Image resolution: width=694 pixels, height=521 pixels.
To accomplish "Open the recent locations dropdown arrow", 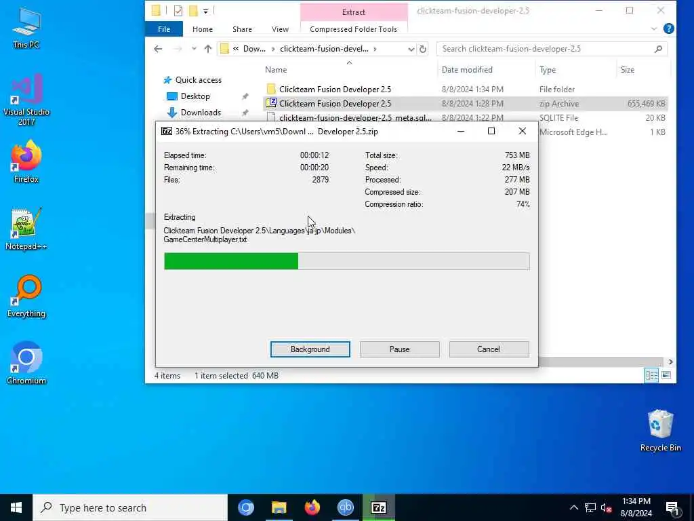I will (x=194, y=49).
